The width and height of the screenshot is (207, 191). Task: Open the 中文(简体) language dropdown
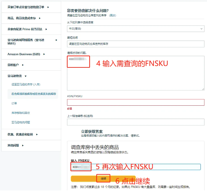[x=135, y=29]
